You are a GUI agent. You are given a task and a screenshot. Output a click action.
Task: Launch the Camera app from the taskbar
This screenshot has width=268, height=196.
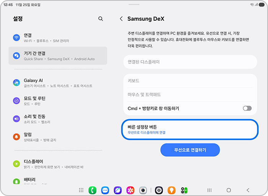[143, 190]
